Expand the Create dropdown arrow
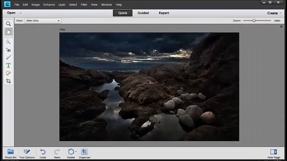287x161 pixels. pyautogui.click(x=281, y=13)
